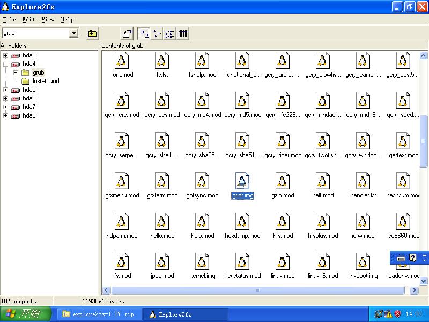Click the horizontal scrollbar left arrow
The width and height of the screenshot is (429, 322).
point(106,290)
